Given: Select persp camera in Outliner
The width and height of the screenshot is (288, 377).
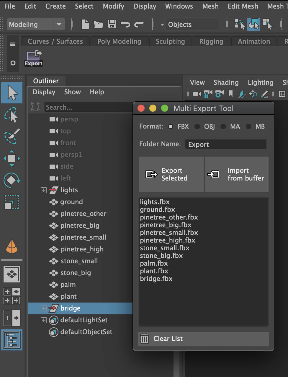Looking at the screenshot, I should 69,119.
